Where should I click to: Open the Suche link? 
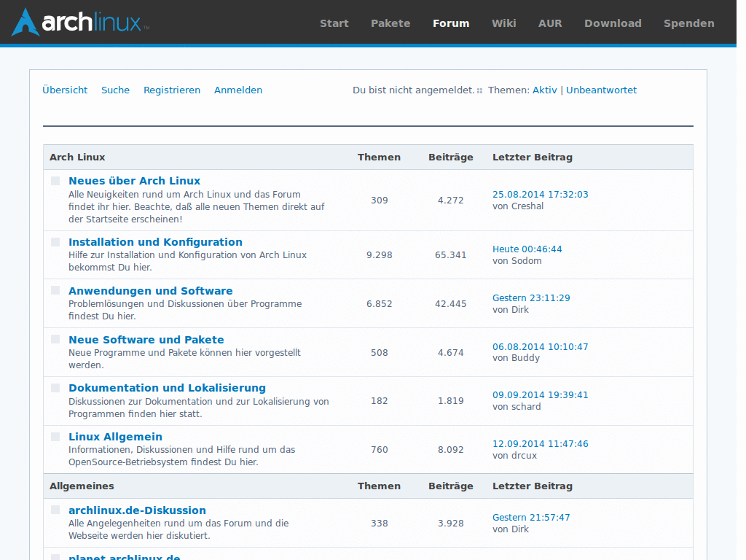point(115,90)
